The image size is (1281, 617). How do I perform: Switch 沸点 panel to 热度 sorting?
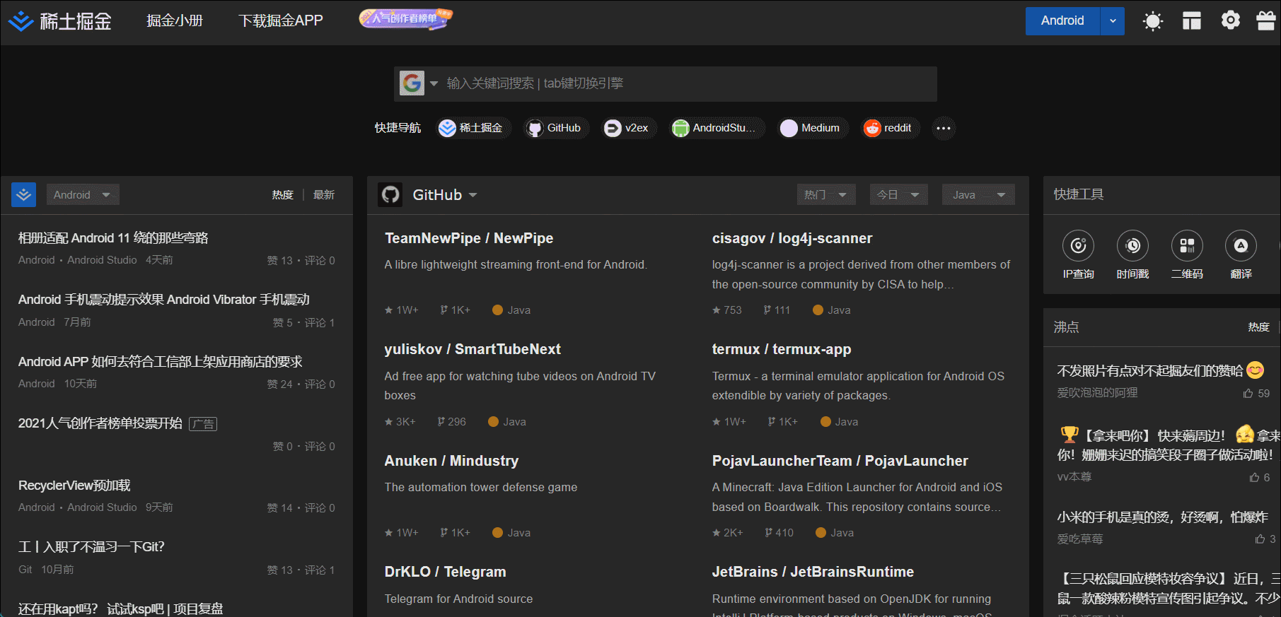[1258, 327]
